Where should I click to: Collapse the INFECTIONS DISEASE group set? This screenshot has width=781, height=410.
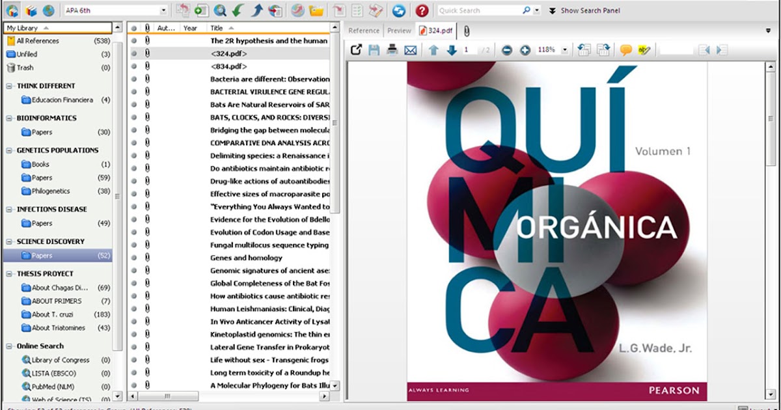point(10,210)
